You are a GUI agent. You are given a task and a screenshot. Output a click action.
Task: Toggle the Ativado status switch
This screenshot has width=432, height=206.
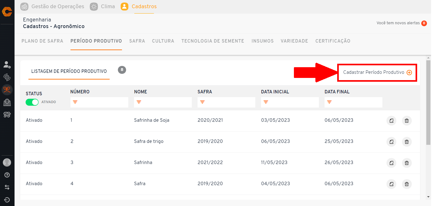[x=32, y=102]
